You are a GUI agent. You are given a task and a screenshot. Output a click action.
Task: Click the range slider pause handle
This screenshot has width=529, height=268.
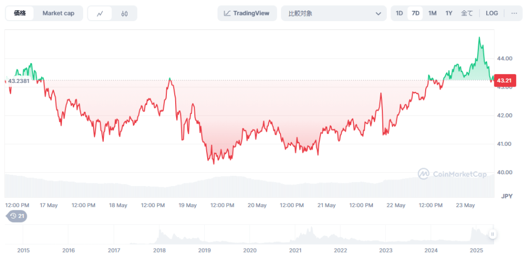[493, 234]
